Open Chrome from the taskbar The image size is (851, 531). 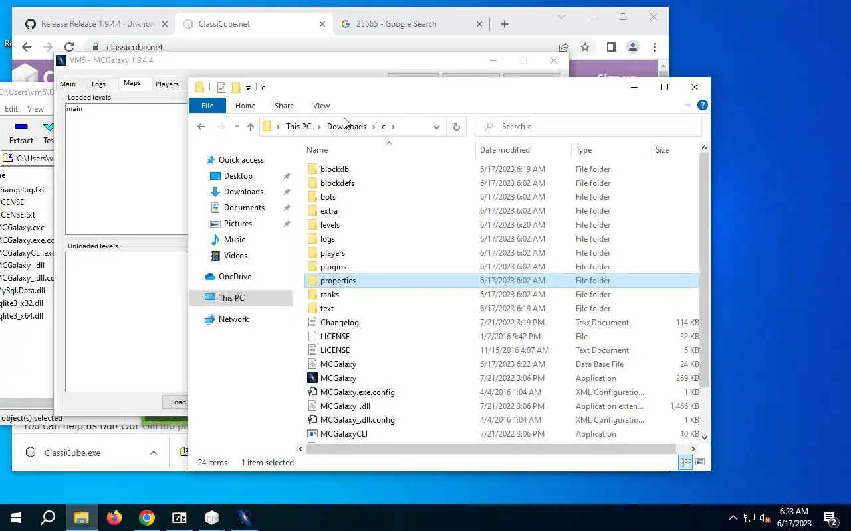click(147, 518)
